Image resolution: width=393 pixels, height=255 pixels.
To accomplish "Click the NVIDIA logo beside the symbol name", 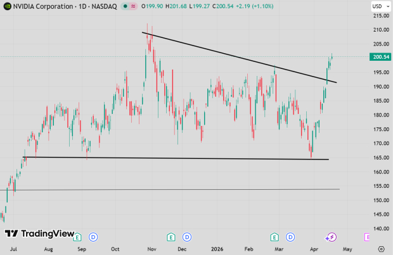I will (x=7, y=6).
